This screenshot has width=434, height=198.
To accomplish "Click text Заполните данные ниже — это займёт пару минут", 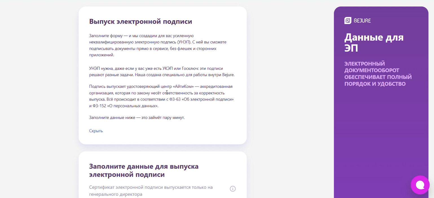I will [x=137, y=118].
